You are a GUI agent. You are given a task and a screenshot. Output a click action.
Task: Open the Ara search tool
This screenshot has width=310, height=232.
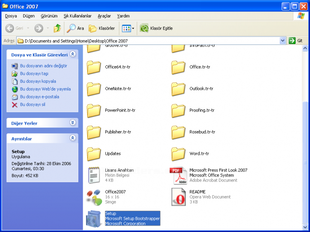75,28
